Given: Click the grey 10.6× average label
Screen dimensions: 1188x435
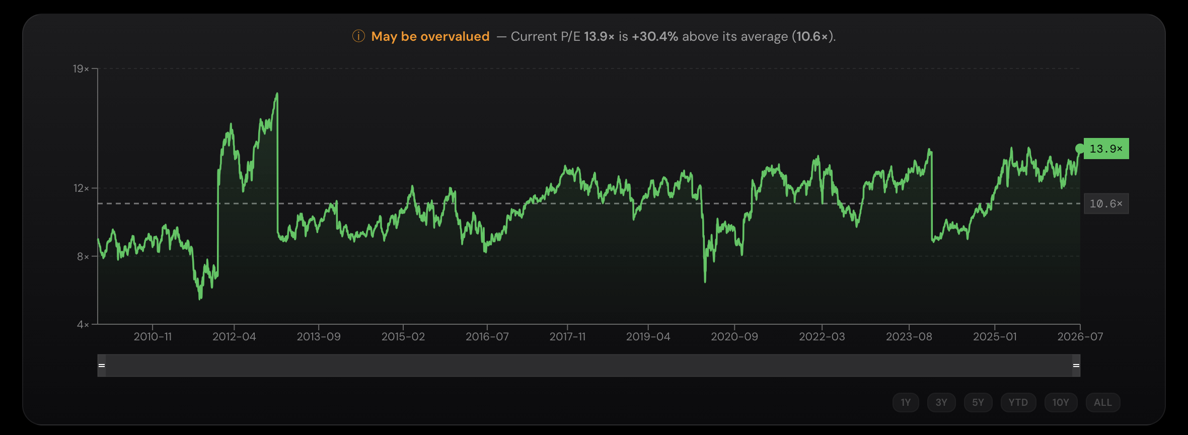Looking at the screenshot, I should tap(1106, 204).
